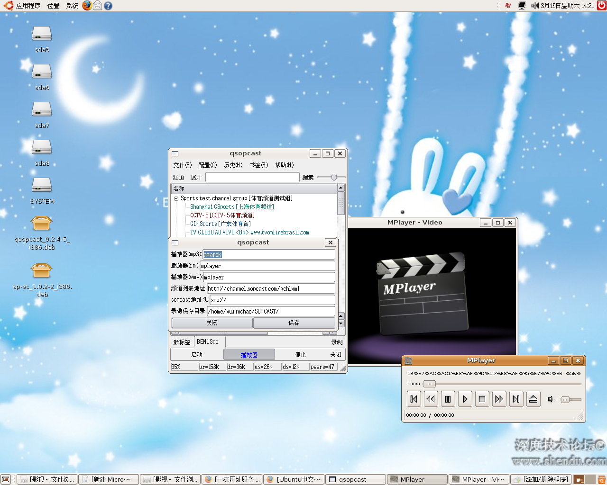Open the 位置 menu in top panel
This screenshot has height=485, width=607.
point(54,6)
